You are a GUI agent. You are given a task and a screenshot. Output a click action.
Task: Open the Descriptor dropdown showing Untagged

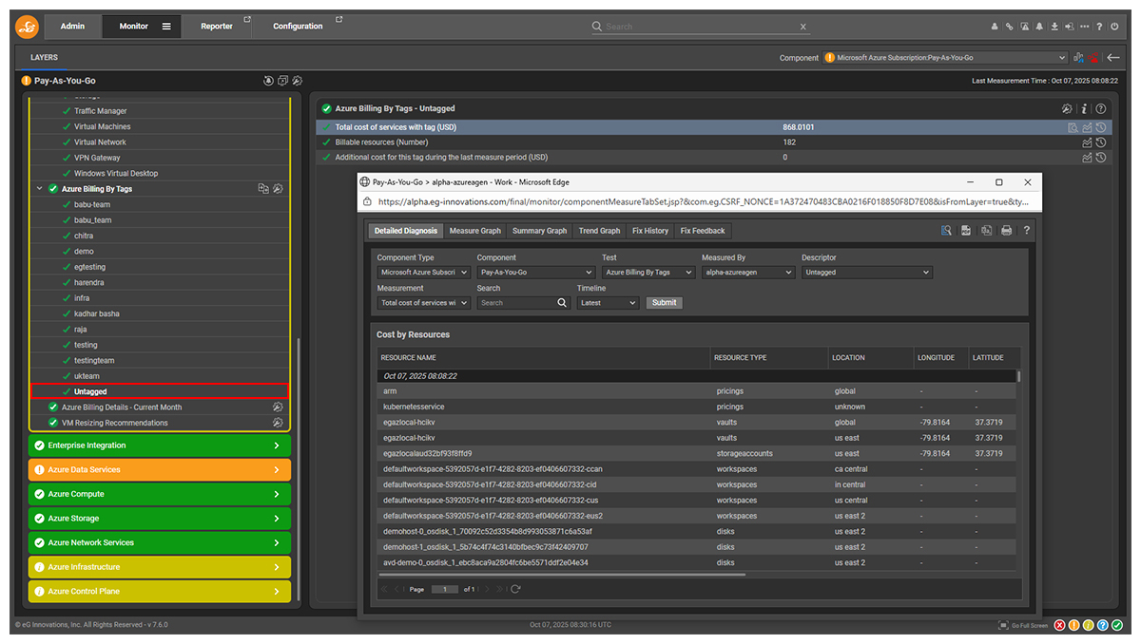pyautogui.click(x=866, y=273)
